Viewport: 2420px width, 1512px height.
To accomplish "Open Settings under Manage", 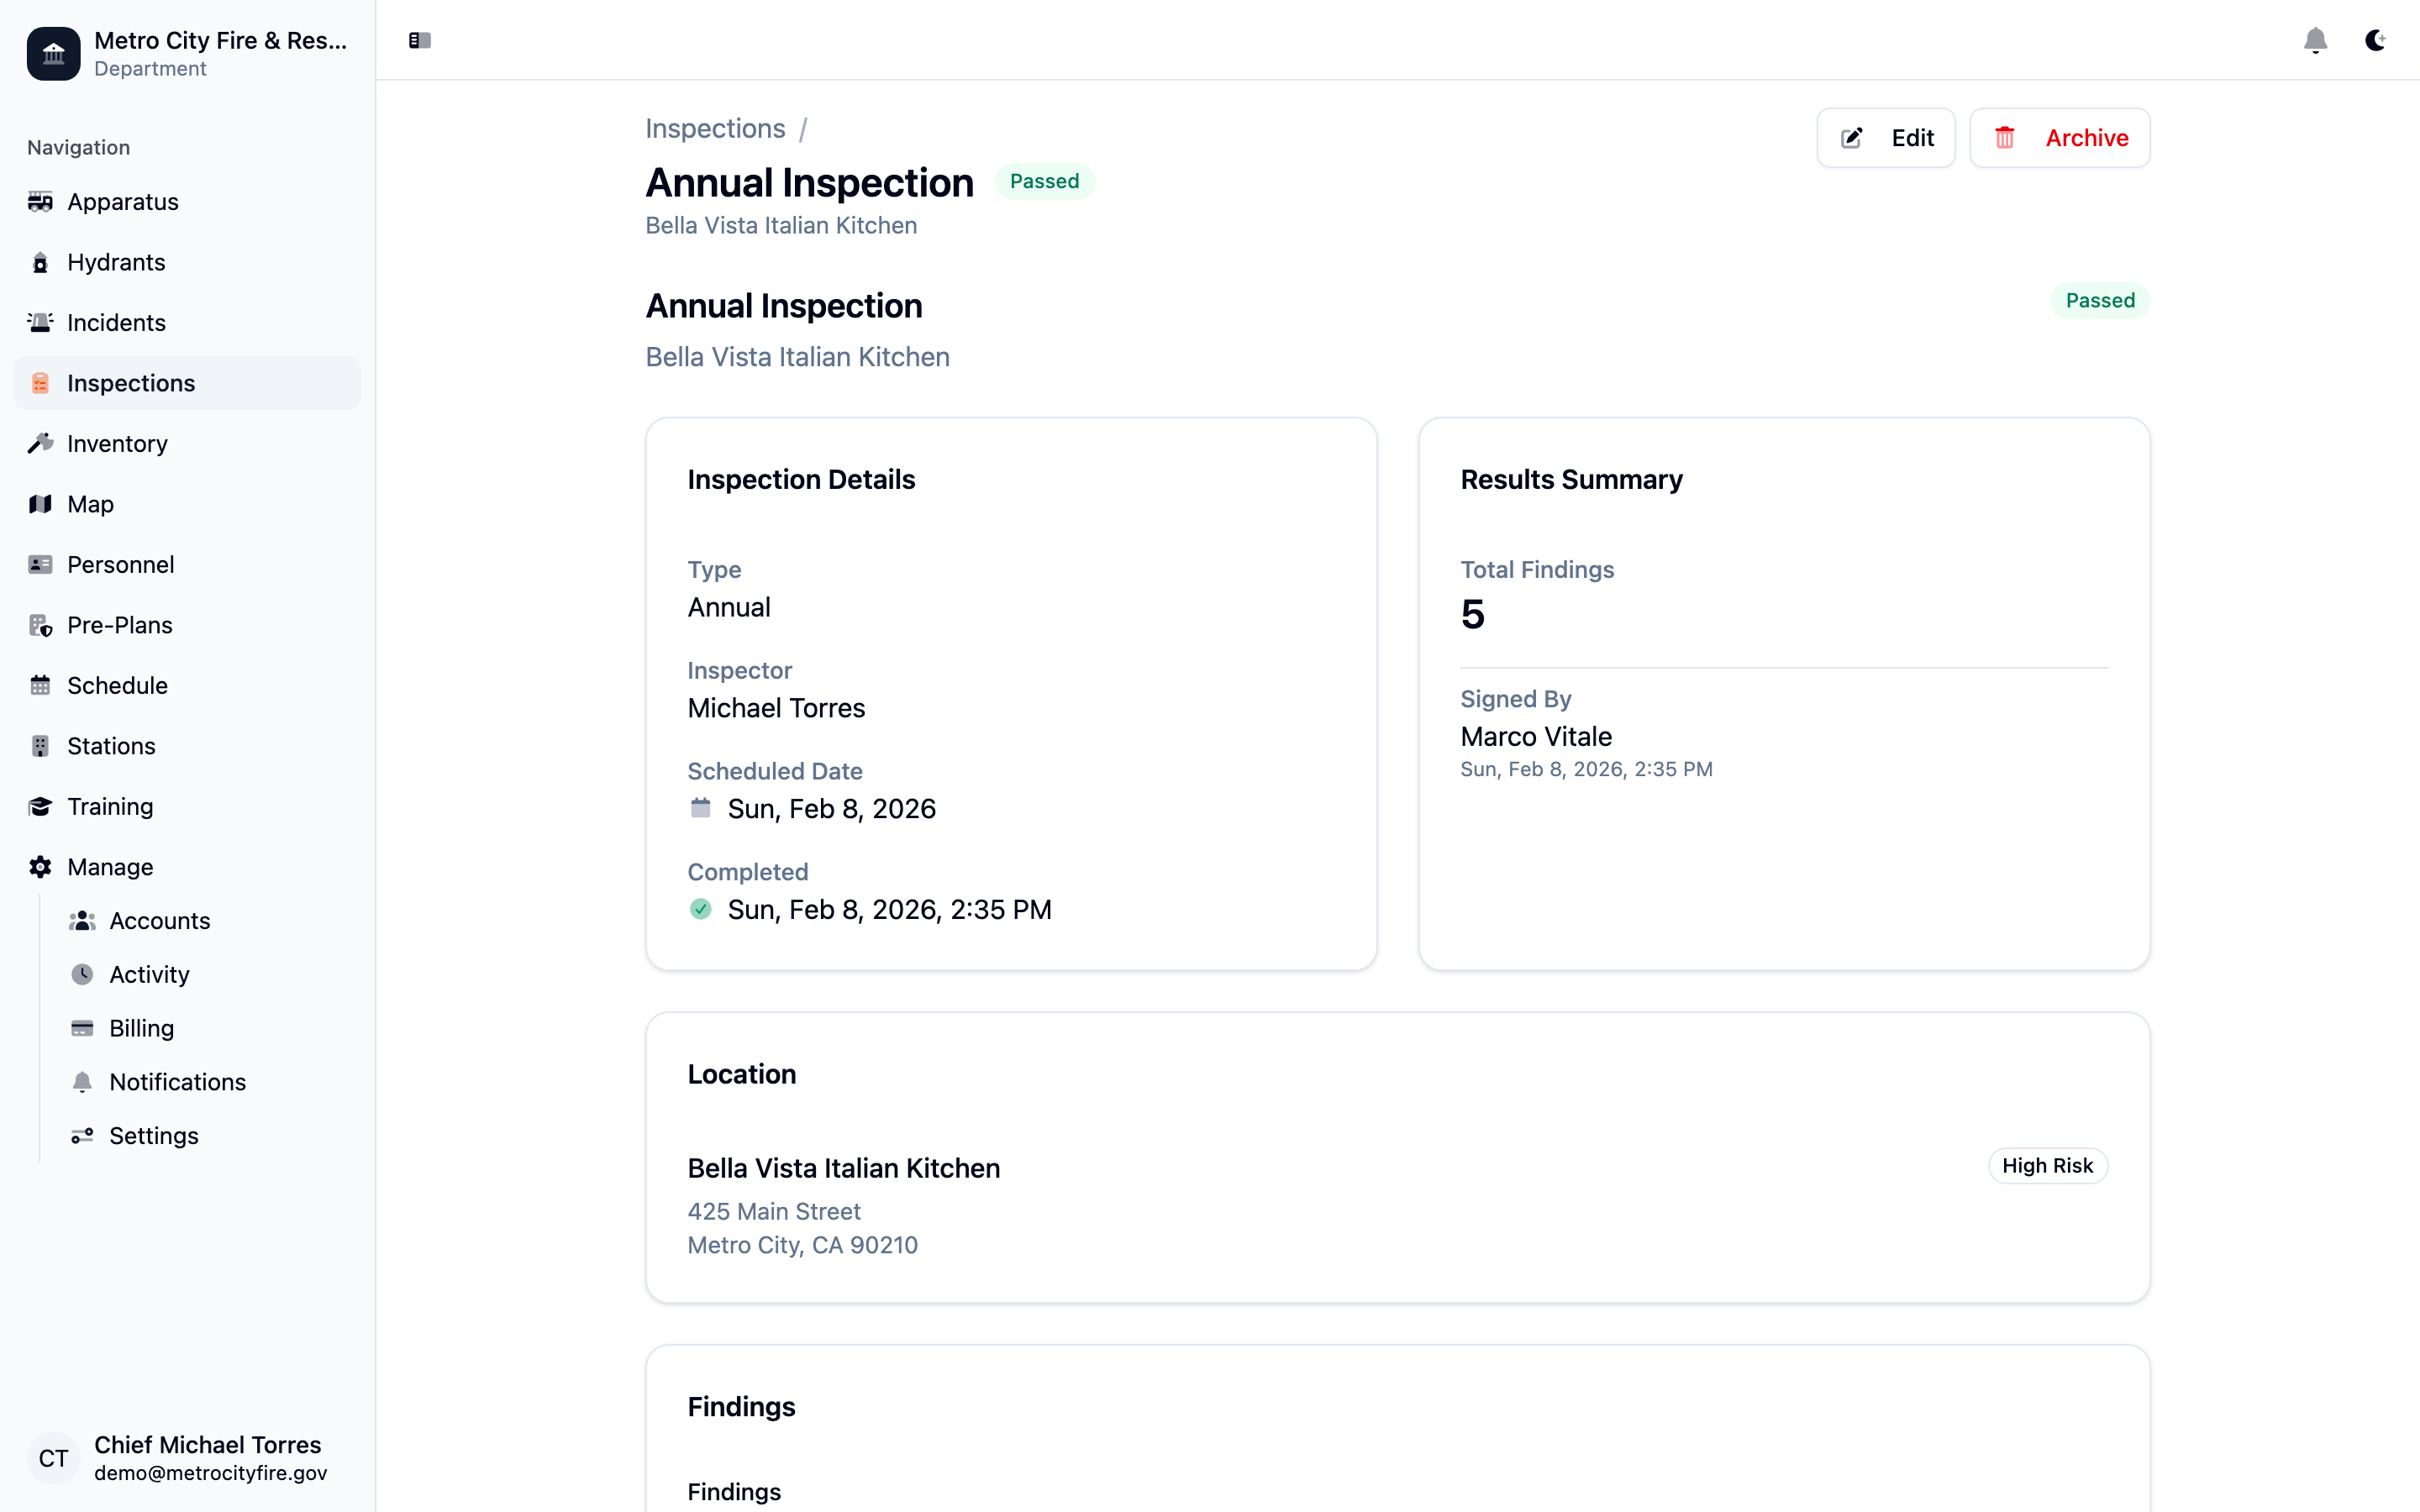I will (153, 1136).
